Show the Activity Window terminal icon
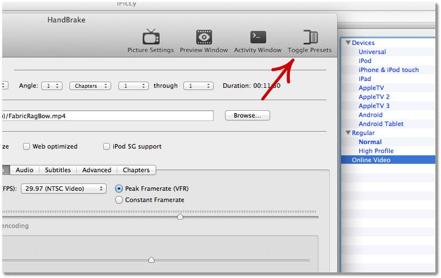Viewport: 441px width, 278px height. click(x=258, y=37)
